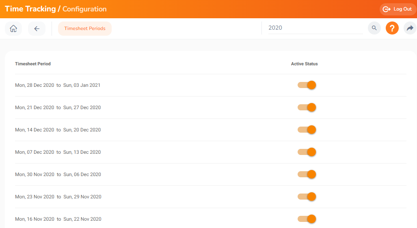Switch off the 07 Dec 2020 period

(307, 152)
